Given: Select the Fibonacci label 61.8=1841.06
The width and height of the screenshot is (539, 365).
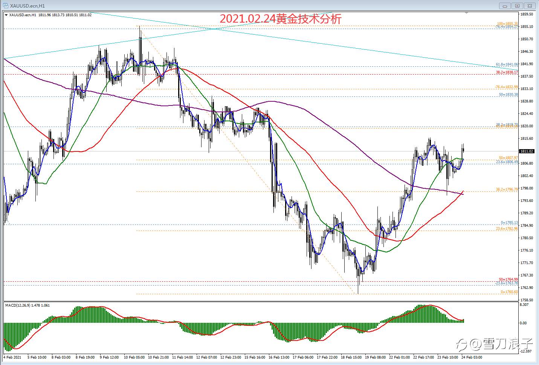Looking at the screenshot, I should 507,64.
